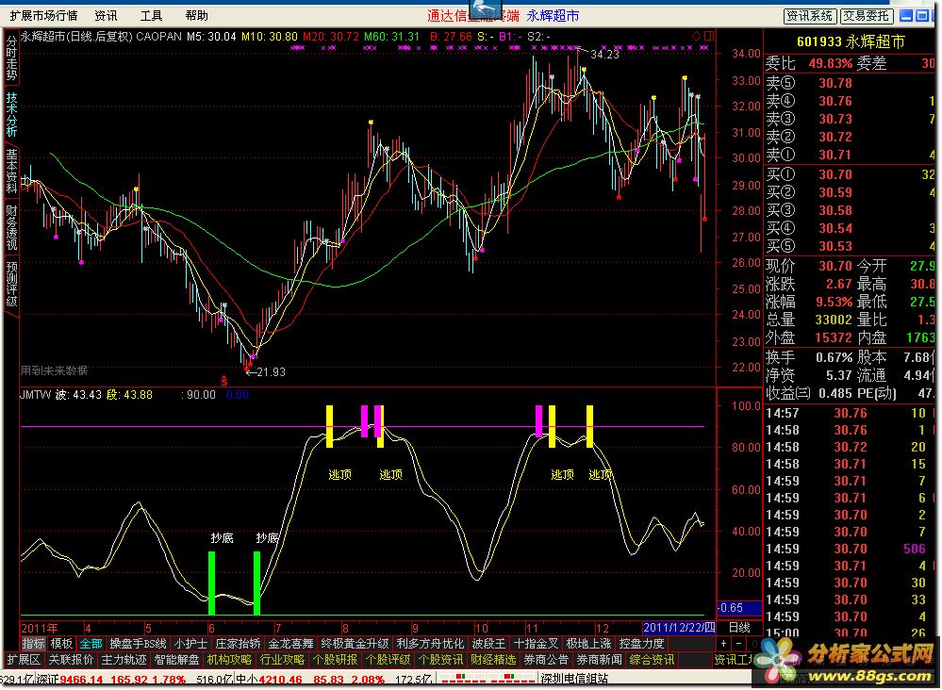
Task: Switch to 财务透视 side tab
Action: 11,227
